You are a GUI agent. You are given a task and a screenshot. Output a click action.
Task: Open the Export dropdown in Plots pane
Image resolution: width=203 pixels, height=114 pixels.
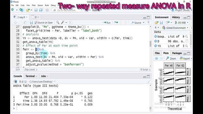(186, 59)
